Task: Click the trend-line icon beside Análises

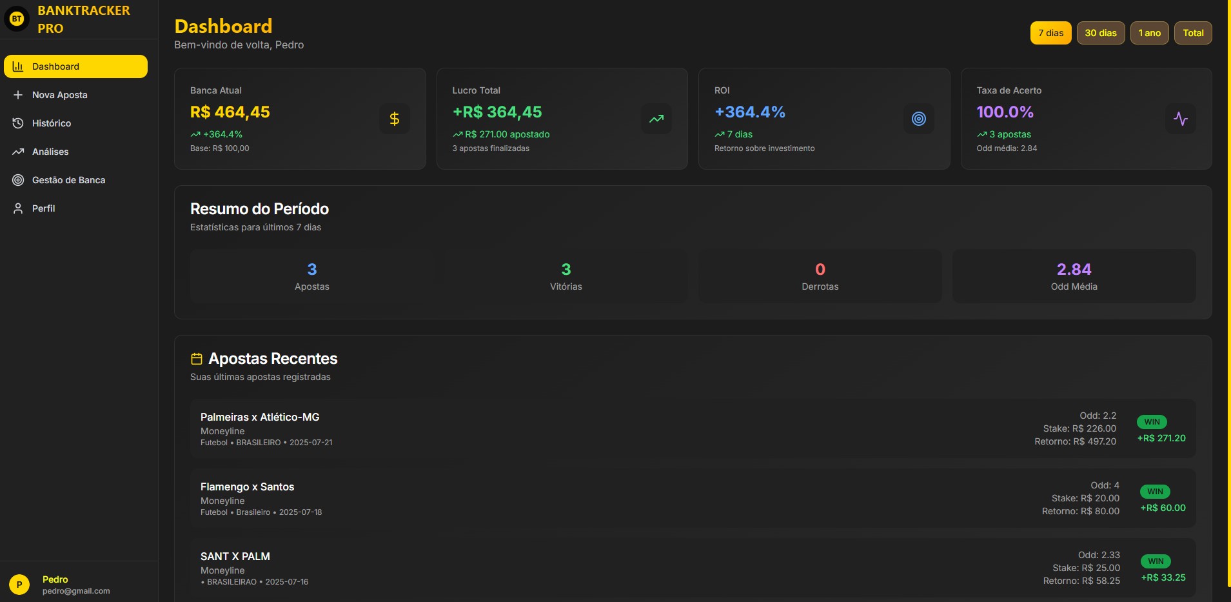Action: [17, 151]
